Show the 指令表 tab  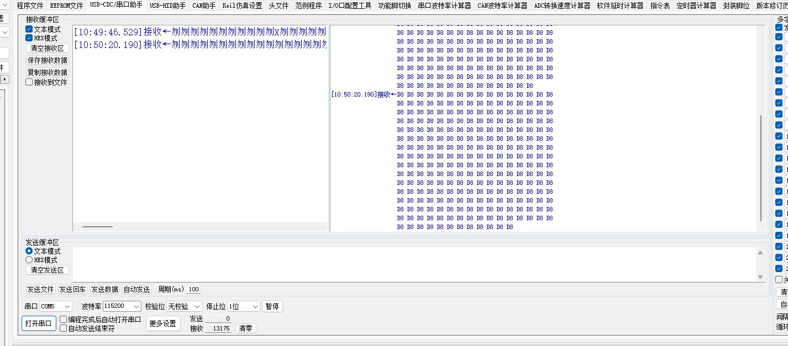coord(660,6)
